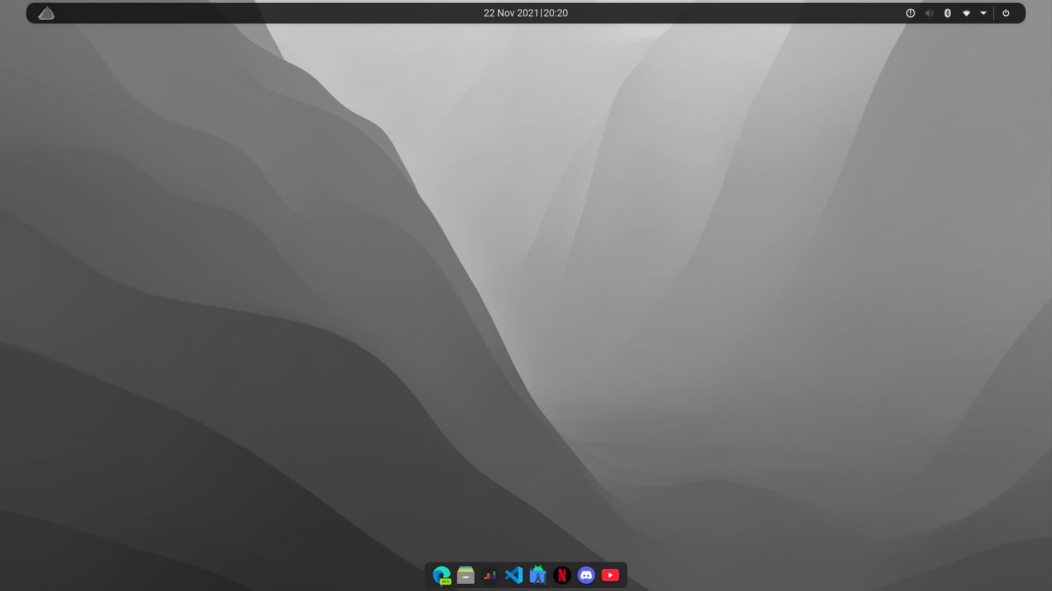The width and height of the screenshot is (1052, 591).
Task: Open the volume speaker indicator
Action: (929, 13)
